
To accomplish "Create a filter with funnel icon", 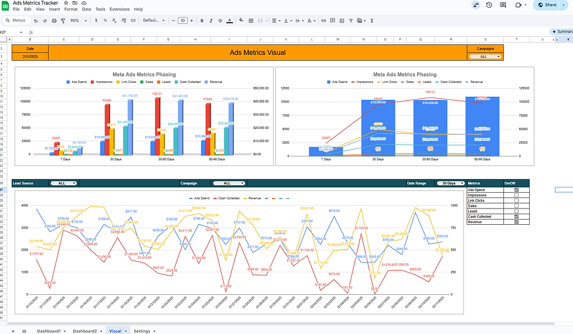I will 351,21.
